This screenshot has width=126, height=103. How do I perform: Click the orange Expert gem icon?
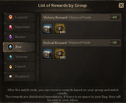(10, 67)
